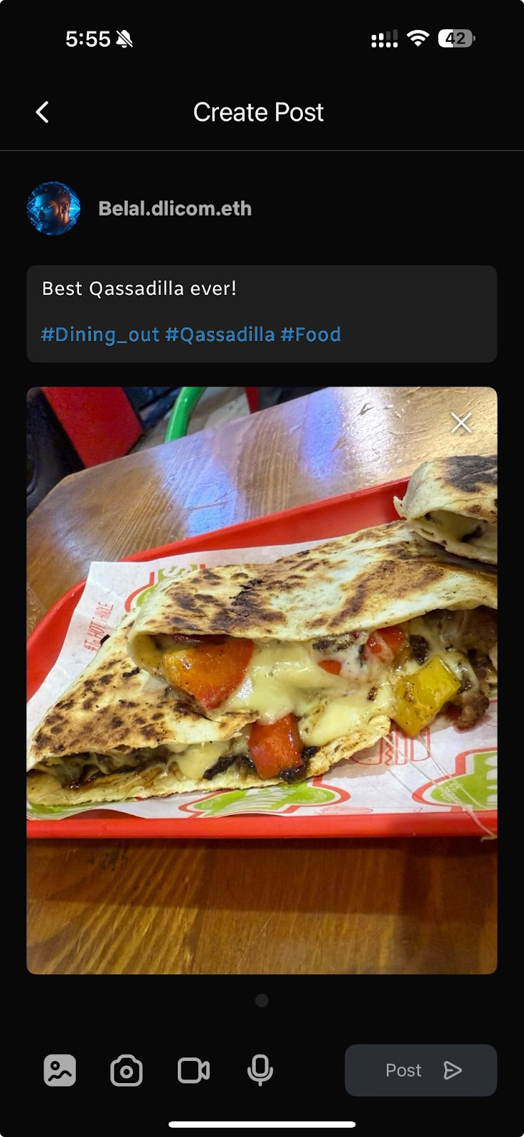This screenshot has width=524, height=1137.
Task: Remove attached photo with the X icon
Action: click(461, 424)
